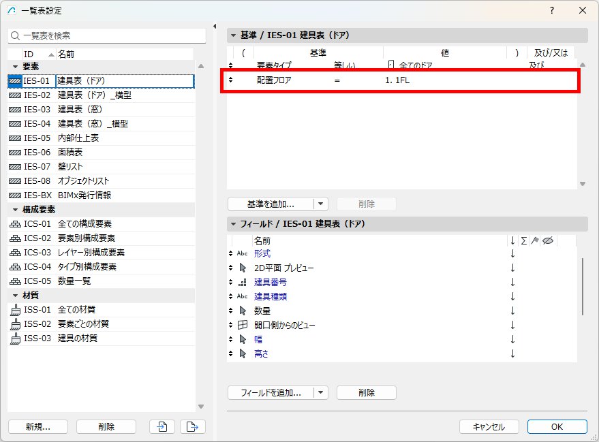This screenshot has height=442, width=599.
Task: Open the 基準を追加 dropdown arrow
Action: point(320,204)
